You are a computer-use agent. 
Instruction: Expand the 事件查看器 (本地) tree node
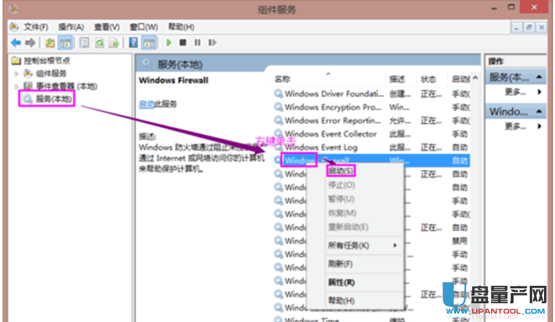(x=17, y=86)
